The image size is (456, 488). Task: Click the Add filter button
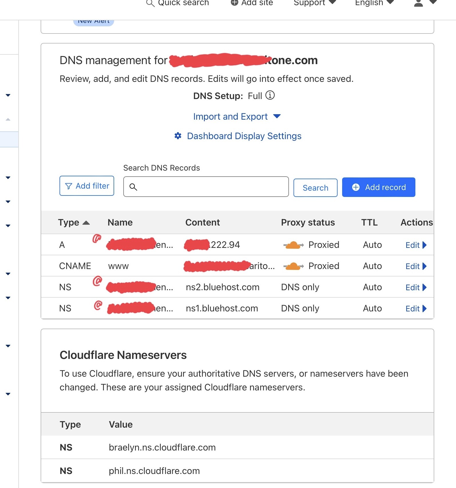(x=87, y=186)
